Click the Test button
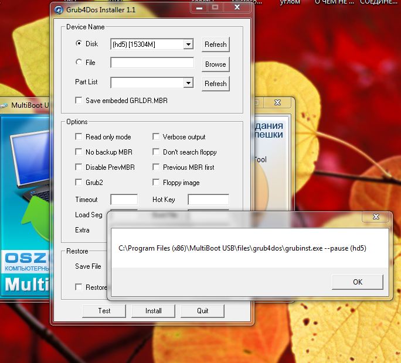This screenshot has height=363, width=401. click(104, 310)
